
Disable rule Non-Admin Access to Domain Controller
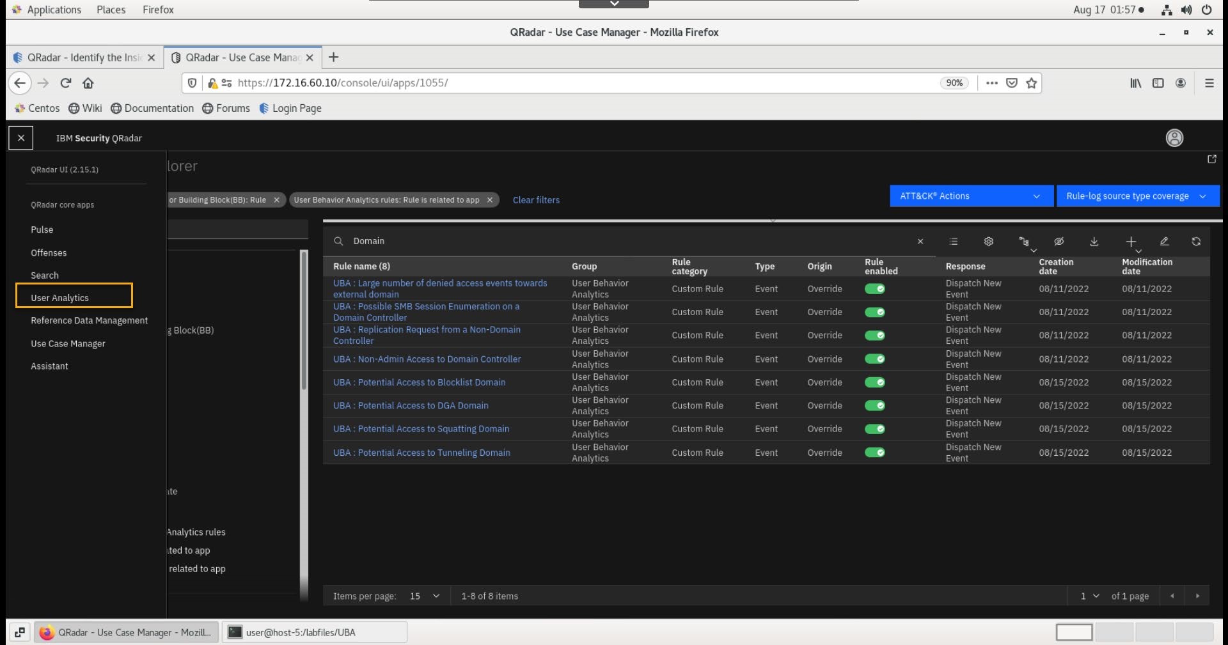(x=875, y=359)
